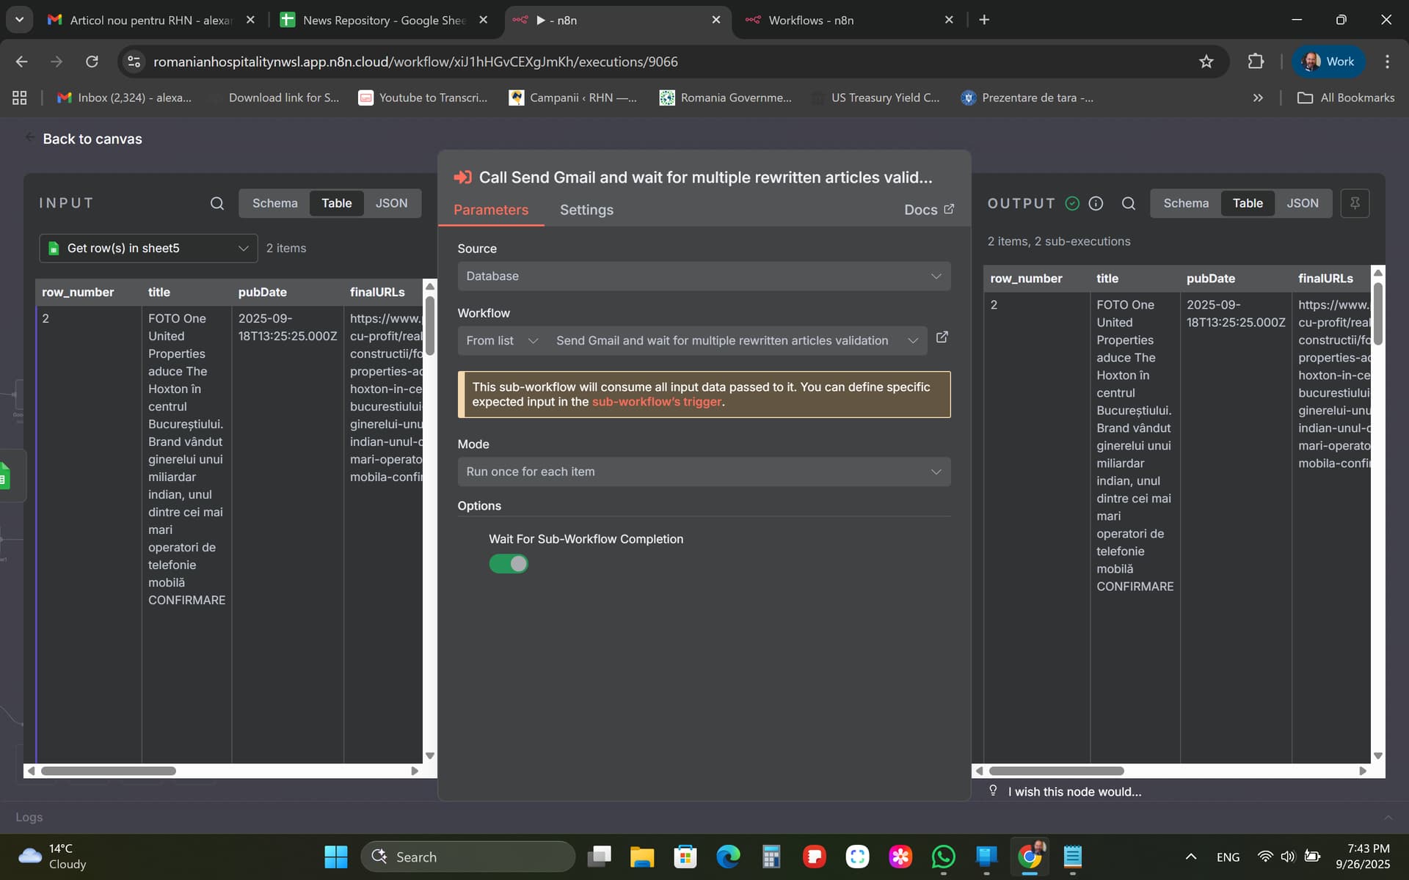Switch OUTPUT view to Schema
Screen dimensions: 1409x880
1185,203
